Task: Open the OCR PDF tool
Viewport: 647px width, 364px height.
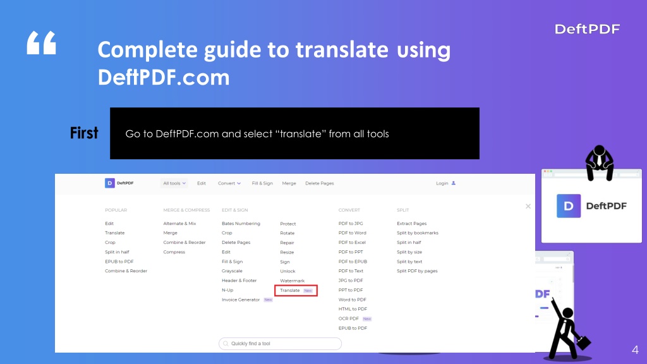Action: pyautogui.click(x=349, y=318)
